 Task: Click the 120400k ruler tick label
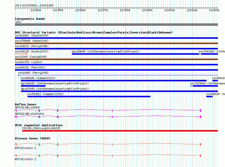point(170,10)
